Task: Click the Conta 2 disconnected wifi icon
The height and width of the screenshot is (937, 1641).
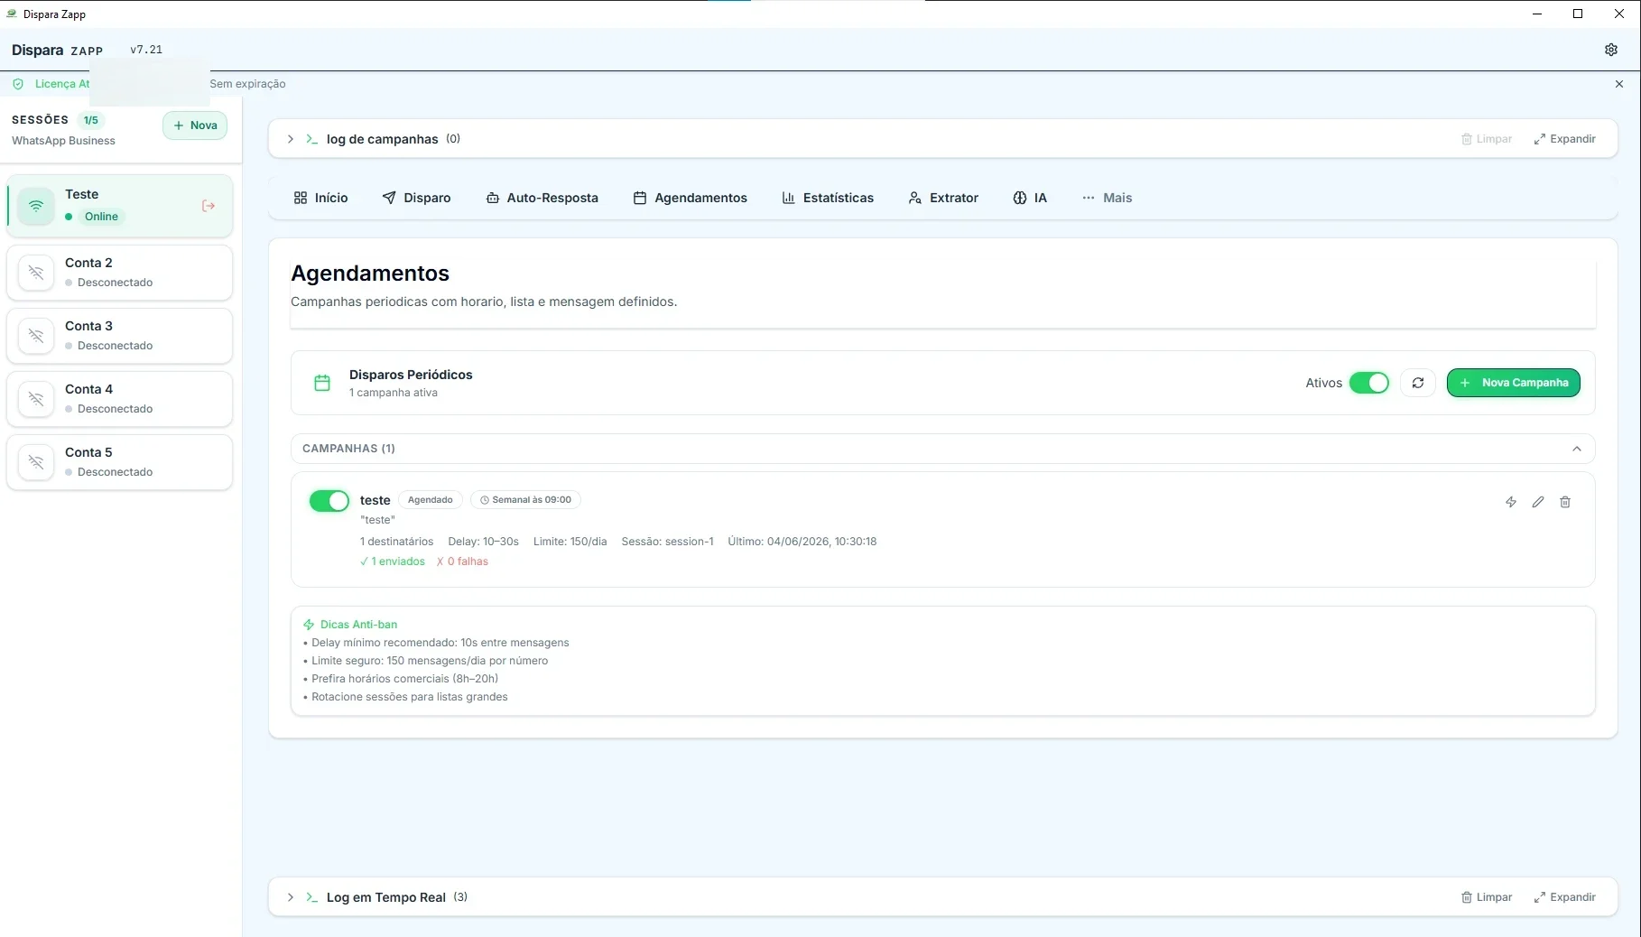Action: [x=36, y=273]
